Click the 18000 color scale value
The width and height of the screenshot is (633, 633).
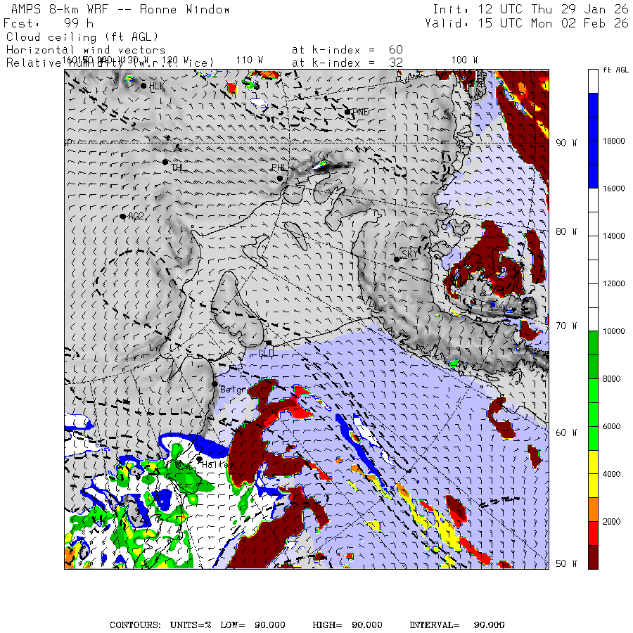click(613, 141)
